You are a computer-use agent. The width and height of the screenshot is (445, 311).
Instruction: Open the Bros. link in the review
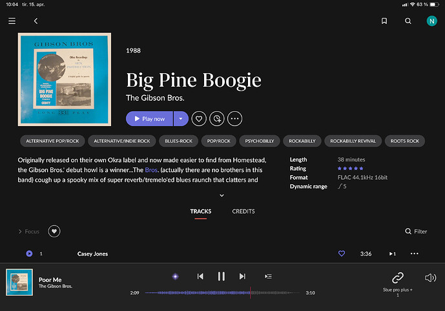pos(151,170)
